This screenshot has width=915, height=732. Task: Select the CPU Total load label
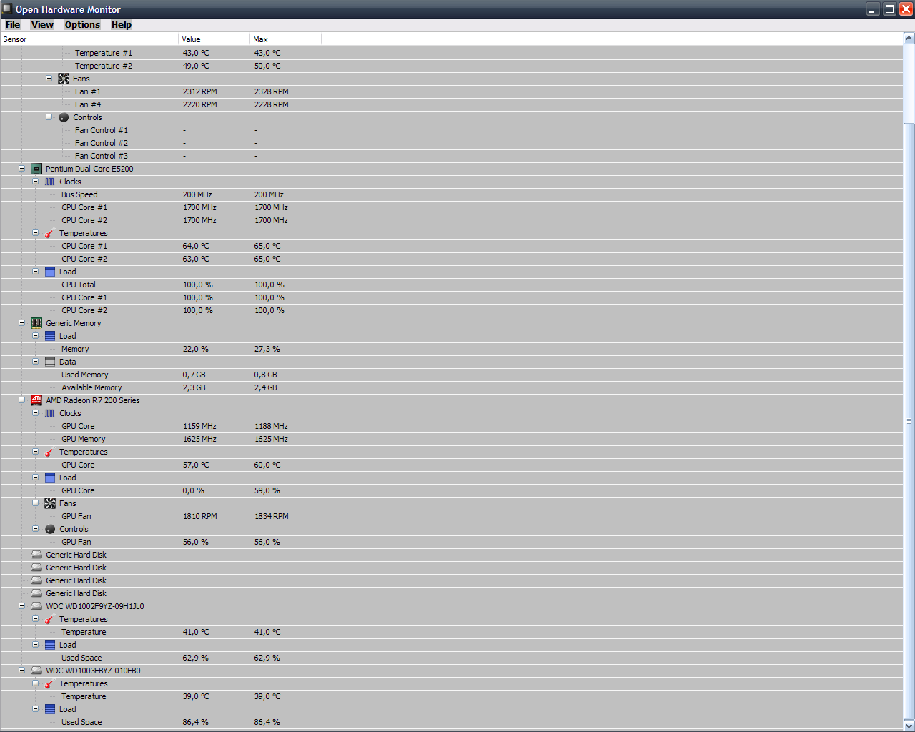[79, 285]
